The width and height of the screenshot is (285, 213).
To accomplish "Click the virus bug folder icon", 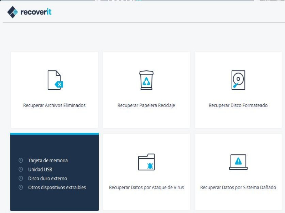I will click(146, 162).
